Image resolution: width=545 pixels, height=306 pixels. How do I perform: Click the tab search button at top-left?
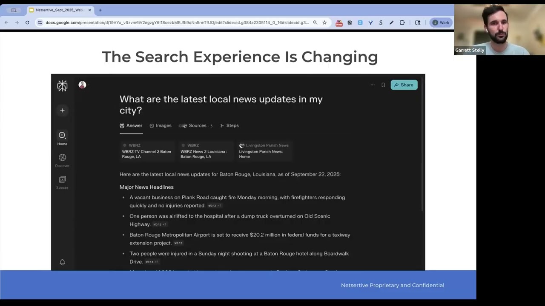point(14,10)
